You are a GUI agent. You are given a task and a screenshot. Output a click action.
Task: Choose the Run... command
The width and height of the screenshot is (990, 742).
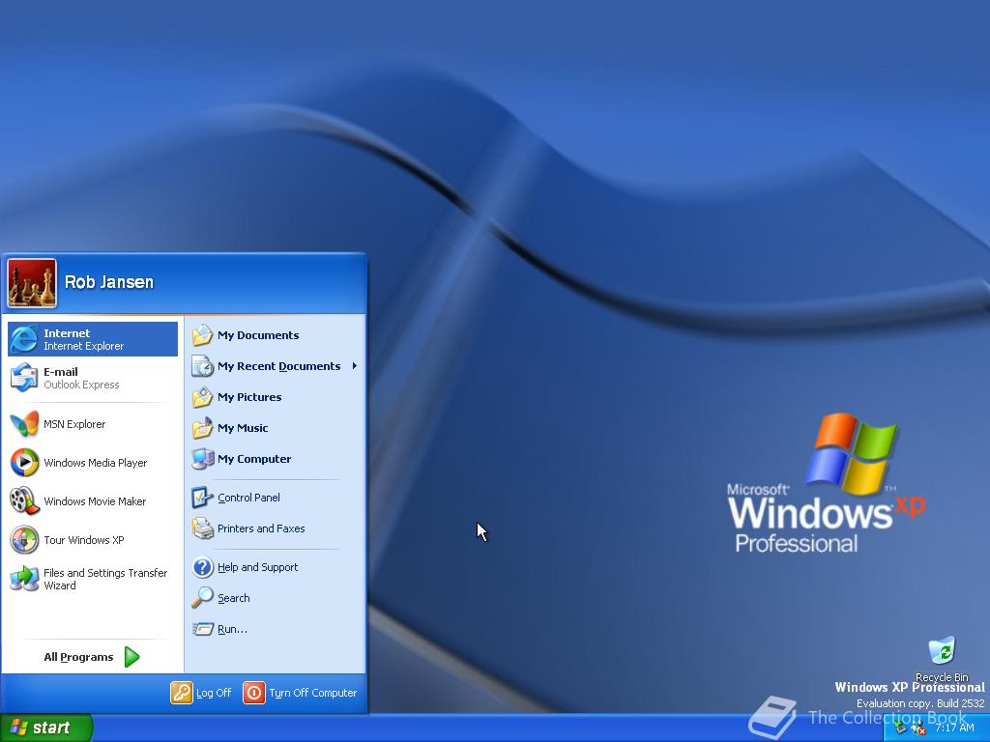[x=276, y=628]
